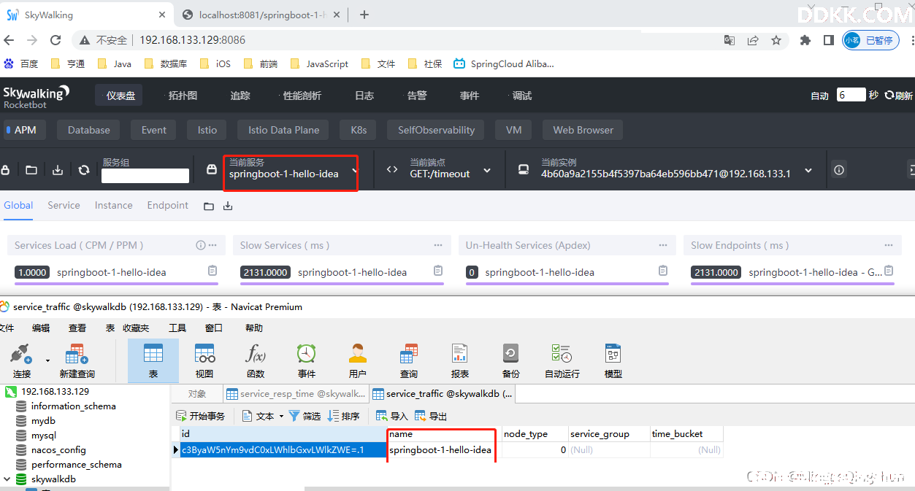Screen dimensions: 915x491
Task: Click the info icon right of instance selector
Action: point(839,170)
